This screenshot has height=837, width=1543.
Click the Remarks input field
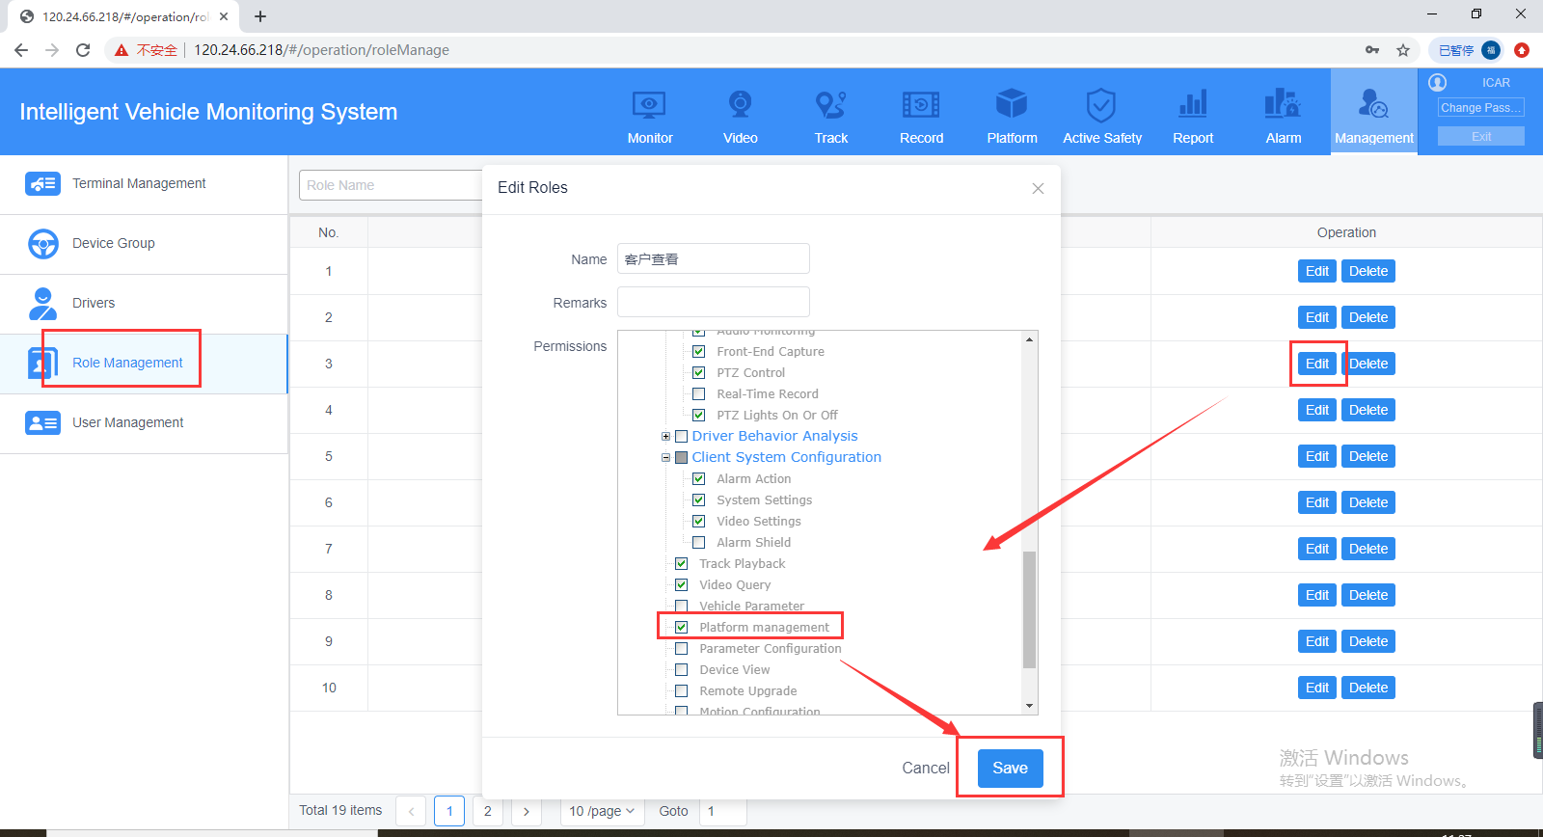[714, 302]
